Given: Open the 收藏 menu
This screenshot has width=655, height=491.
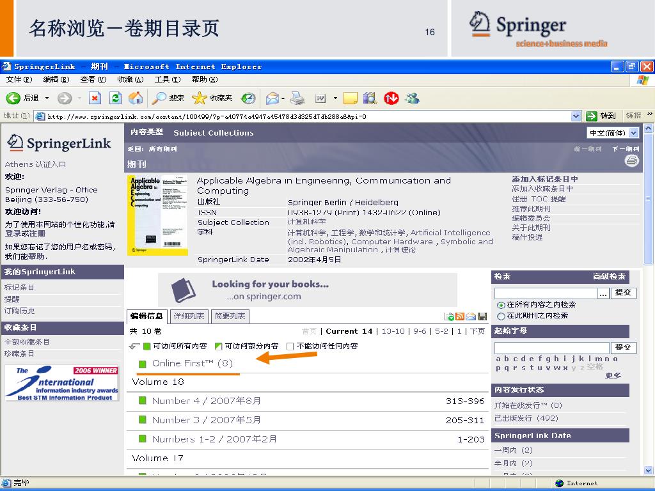Looking at the screenshot, I should 130,79.
